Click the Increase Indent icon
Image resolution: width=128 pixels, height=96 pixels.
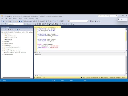pyautogui.click(x=68, y=24)
